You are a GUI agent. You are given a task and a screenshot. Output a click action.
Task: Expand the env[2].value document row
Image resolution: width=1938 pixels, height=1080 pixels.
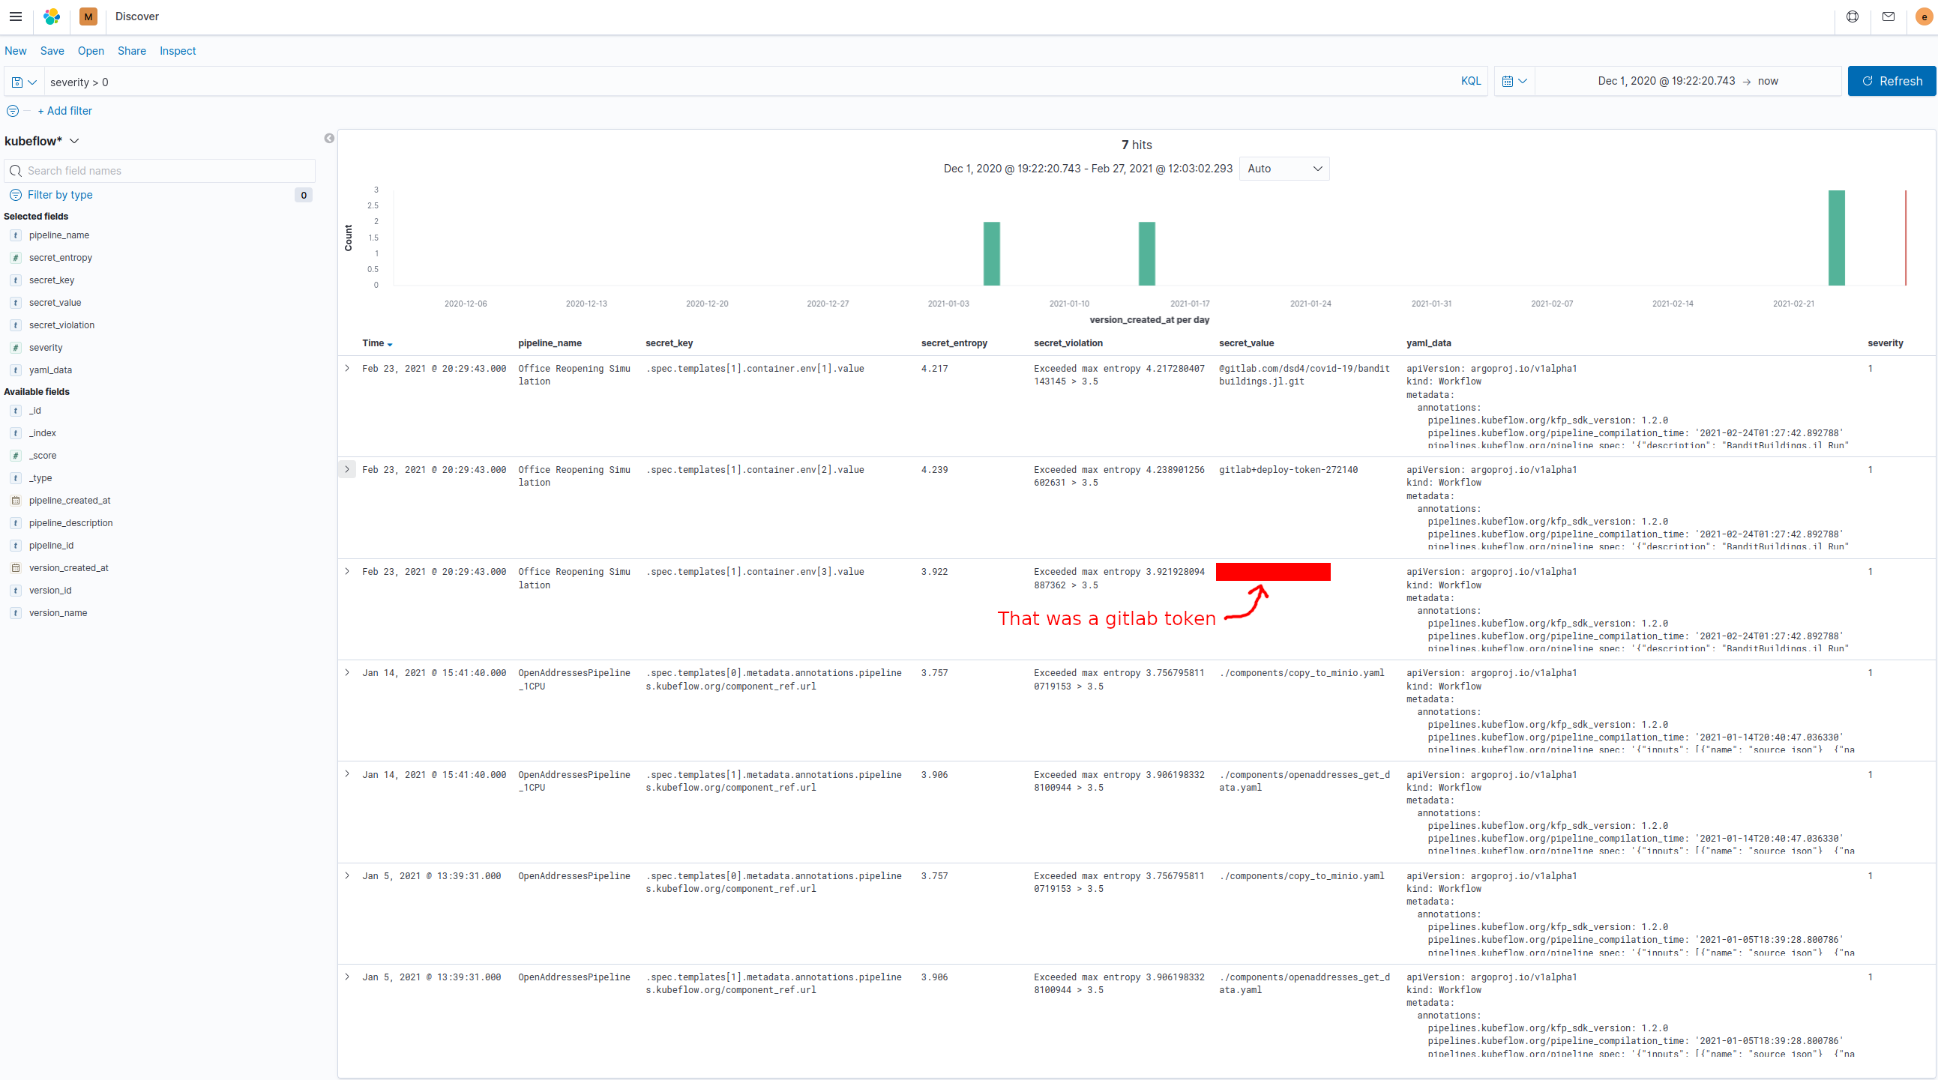[x=347, y=469]
